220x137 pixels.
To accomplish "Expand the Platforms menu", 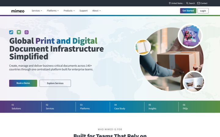I will (x=53, y=11).
